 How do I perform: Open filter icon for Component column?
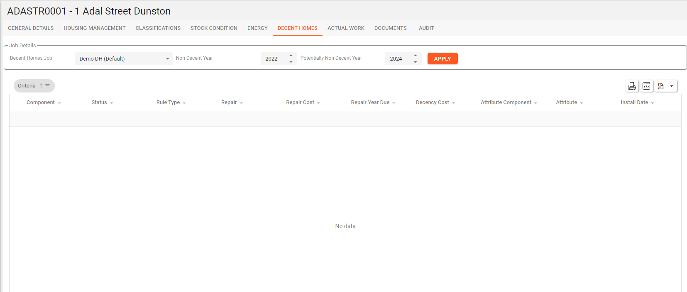[x=59, y=102]
